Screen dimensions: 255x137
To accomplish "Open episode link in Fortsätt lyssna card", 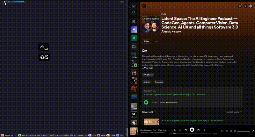I will tap(175, 94).
